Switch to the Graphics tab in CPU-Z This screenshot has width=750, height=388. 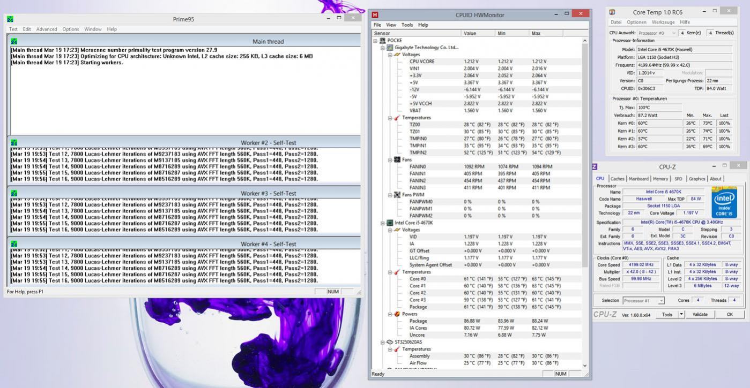click(x=697, y=179)
